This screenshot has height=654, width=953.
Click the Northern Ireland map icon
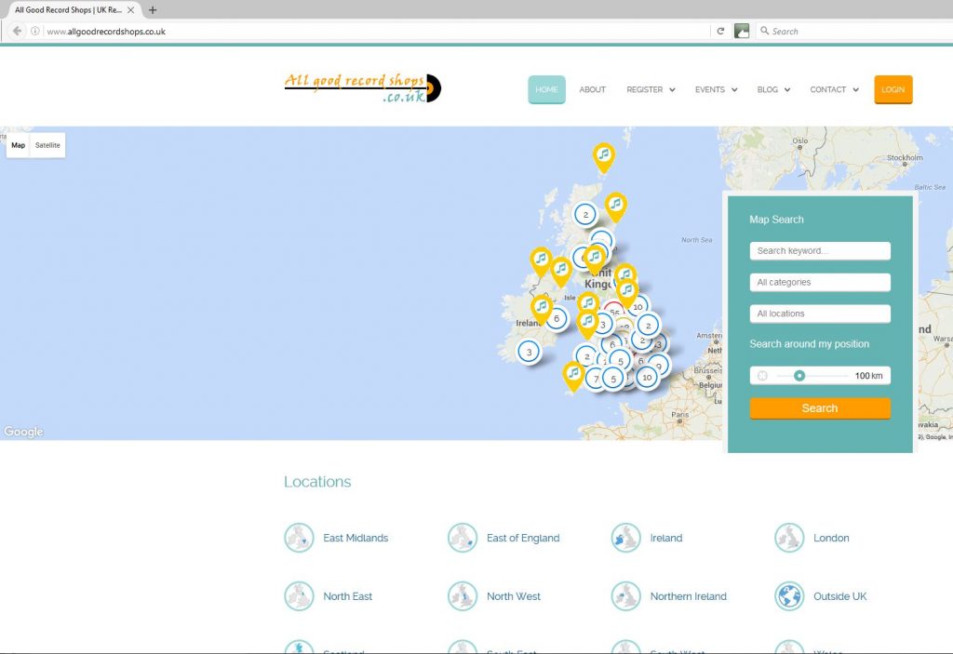coord(626,596)
